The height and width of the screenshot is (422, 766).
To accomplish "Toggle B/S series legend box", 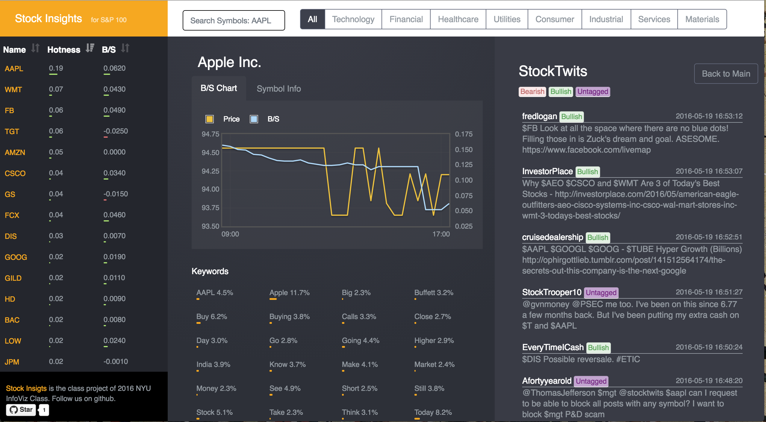I will coord(254,119).
